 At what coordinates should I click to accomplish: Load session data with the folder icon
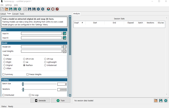tap(156, 101)
